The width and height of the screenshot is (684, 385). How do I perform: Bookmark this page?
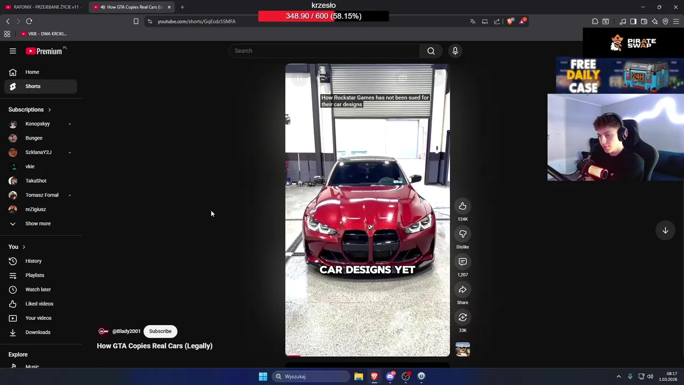click(136, 21)
